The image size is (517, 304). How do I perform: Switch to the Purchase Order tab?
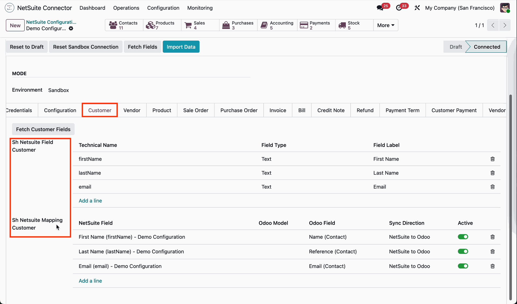[239, 110]
